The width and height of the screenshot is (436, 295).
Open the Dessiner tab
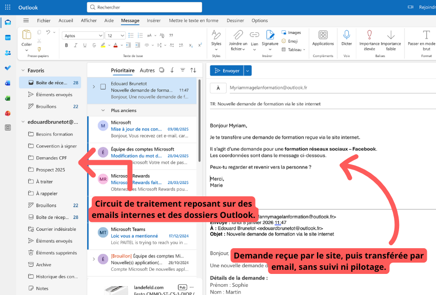point(235,21)
